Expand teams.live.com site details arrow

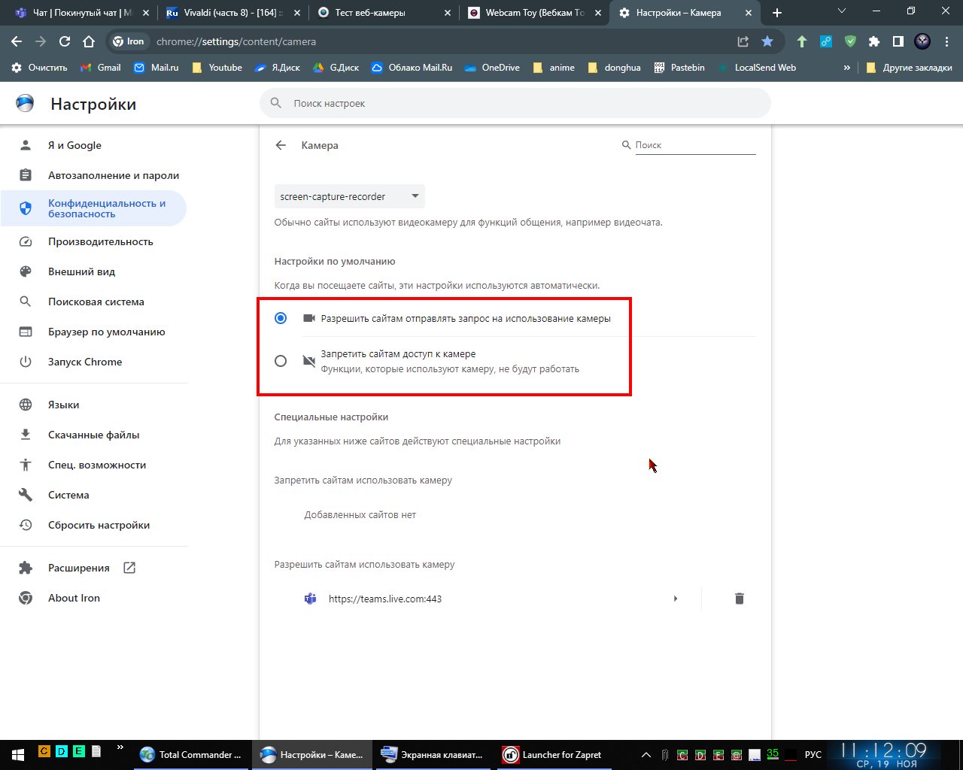[676, 599]
